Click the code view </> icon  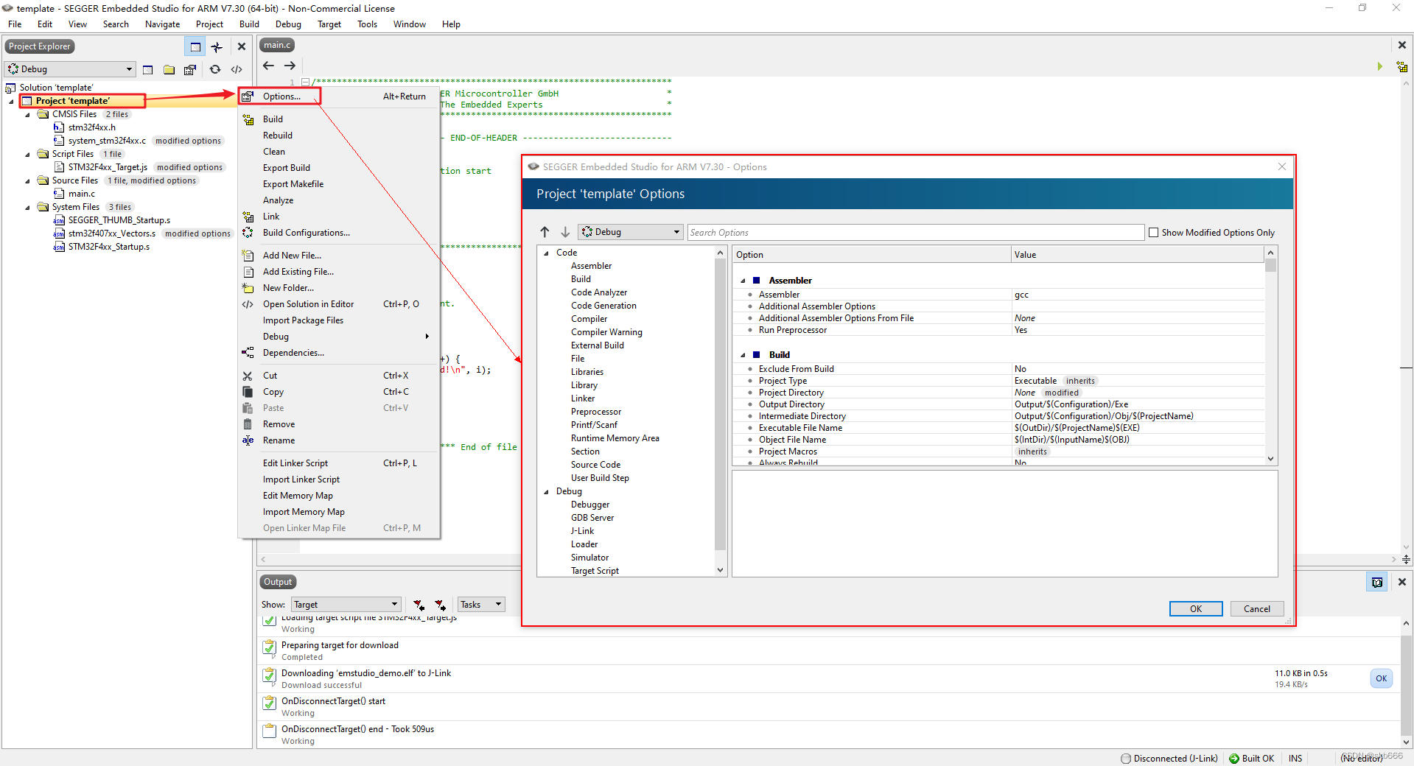point(237,70)
